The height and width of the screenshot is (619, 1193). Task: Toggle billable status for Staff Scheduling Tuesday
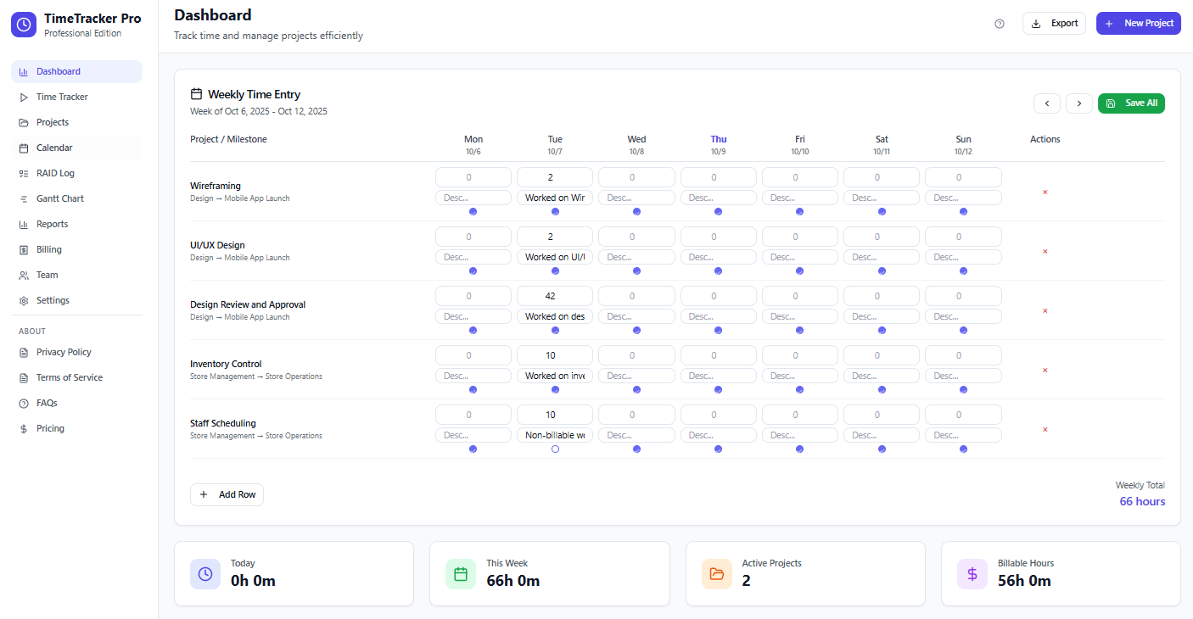(555, 449)
